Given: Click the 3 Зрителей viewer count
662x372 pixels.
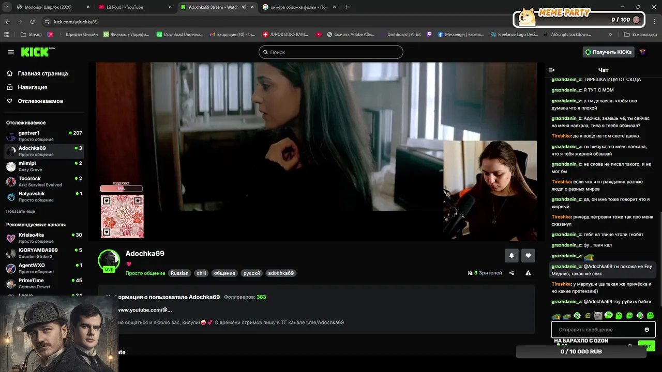Looking at the screenshot, I should [485, 273].
